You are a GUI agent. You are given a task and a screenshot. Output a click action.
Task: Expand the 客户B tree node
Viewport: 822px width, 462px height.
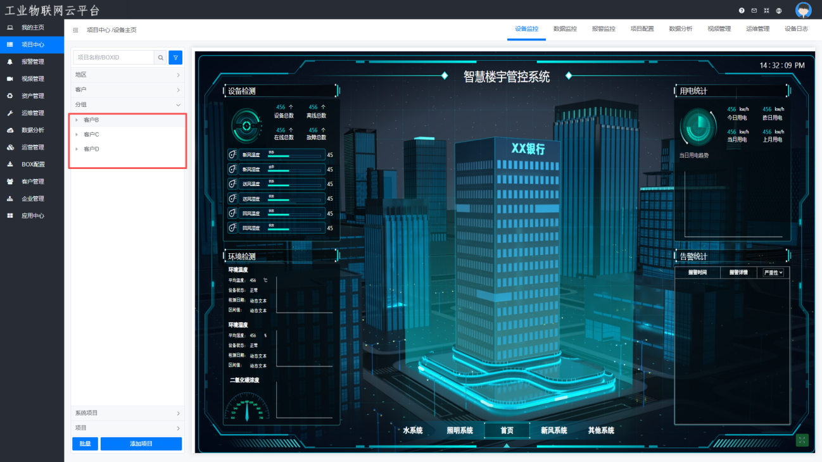[x=77, y=120]
